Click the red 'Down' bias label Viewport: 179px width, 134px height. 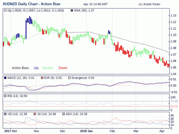tap(63, 68)
